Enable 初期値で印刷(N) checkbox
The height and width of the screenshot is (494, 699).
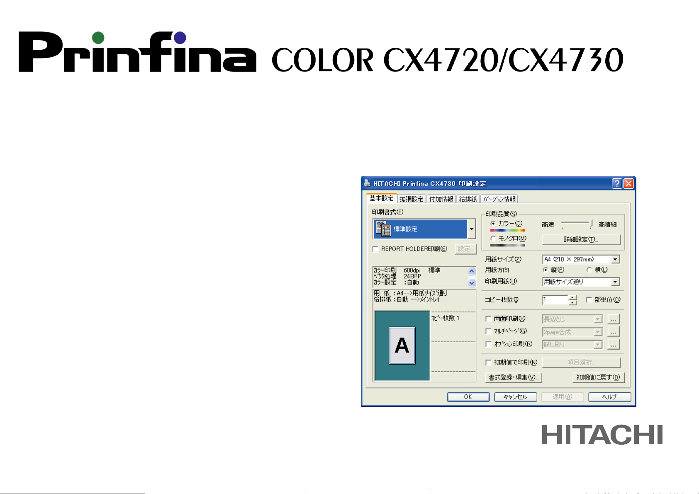pos(488,363)
